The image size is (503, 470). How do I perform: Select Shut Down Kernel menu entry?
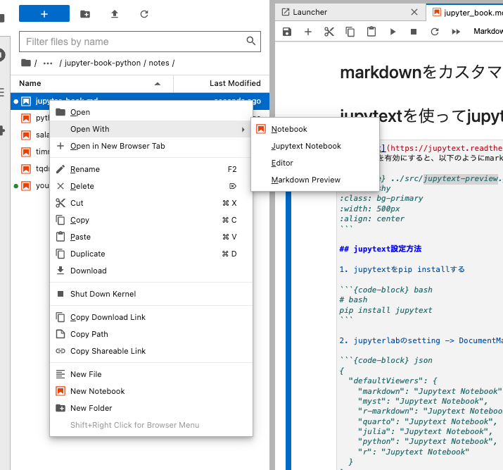(x=151, y=294)
